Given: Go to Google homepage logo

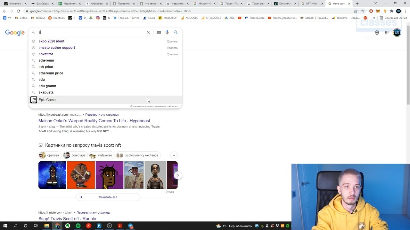Looking at the screenshot, I should pos(15,33).
